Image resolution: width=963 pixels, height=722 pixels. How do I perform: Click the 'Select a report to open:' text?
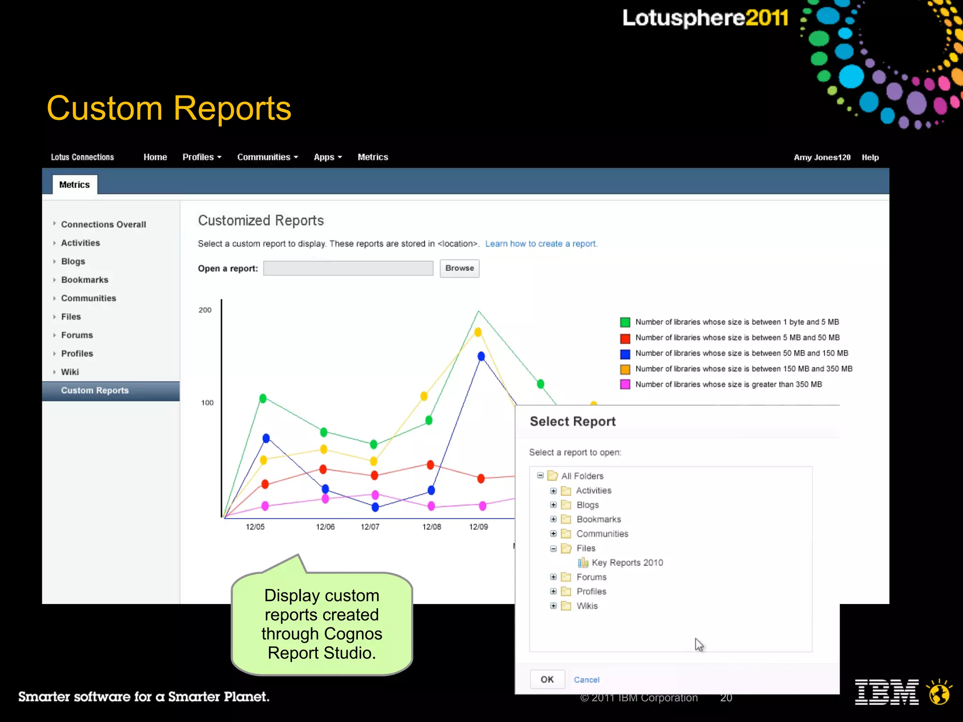[575, 453]
